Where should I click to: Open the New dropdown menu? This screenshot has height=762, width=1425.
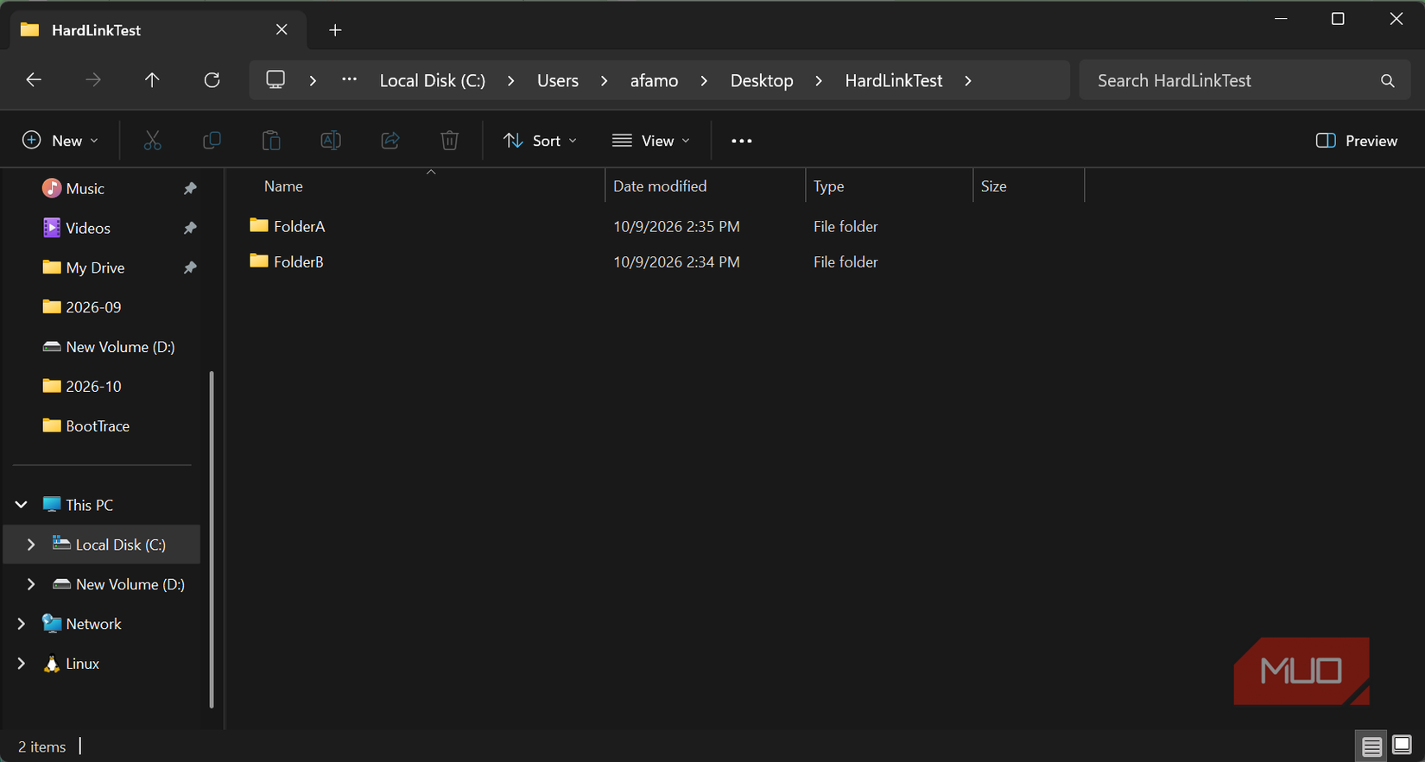coord(60,141)
